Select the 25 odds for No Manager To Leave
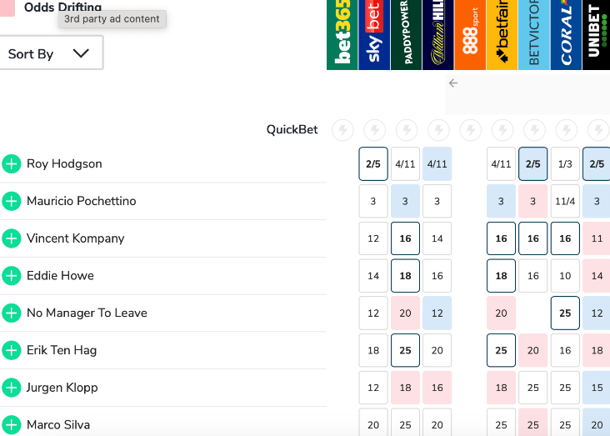This screenshot has width=610, height=436. (x=565, y=313)
